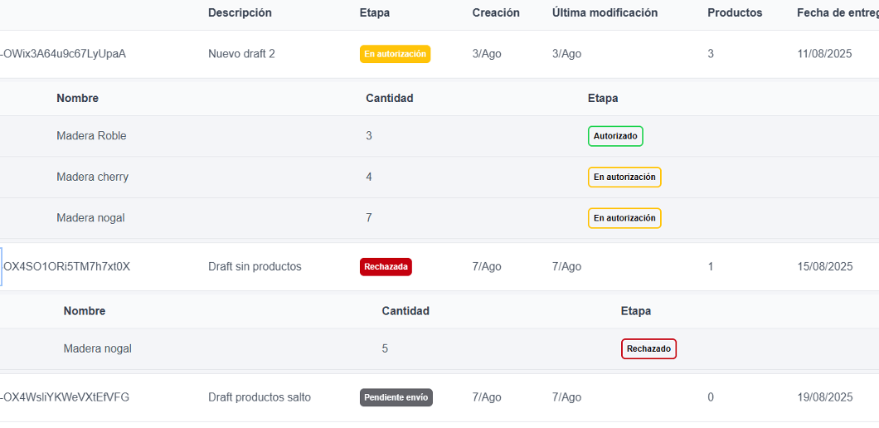Select the Productos column header
This screenshot has height=428, width=879.
coord(735,12)
